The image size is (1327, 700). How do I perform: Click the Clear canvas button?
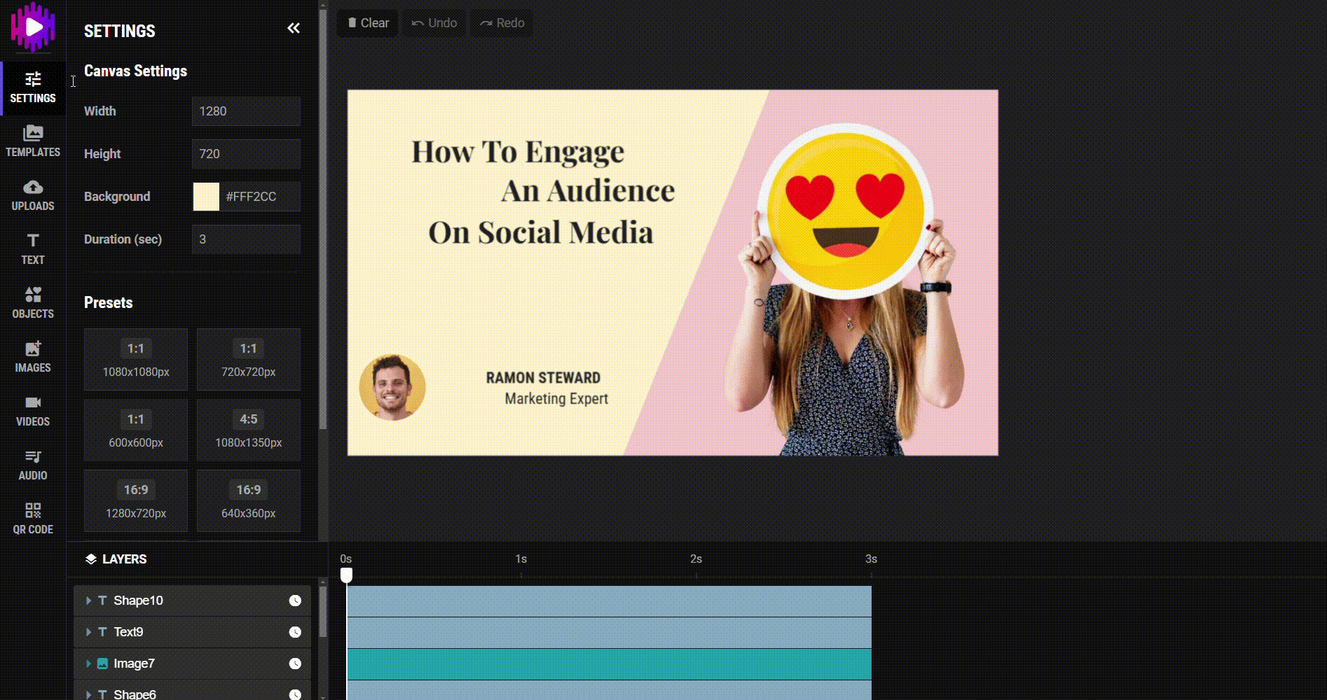pyautogui.click(x=368, y=23)
